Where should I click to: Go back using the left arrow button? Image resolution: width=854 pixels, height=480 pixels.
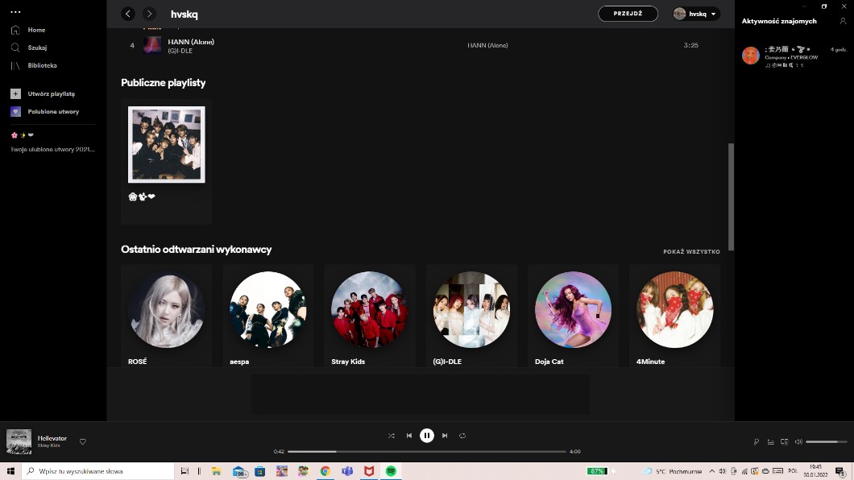128,14
